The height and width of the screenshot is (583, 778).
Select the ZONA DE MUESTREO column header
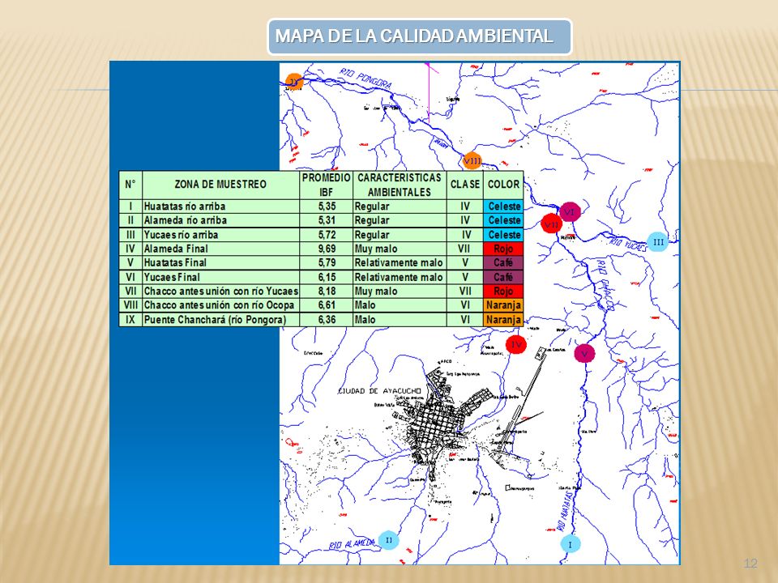220,185
